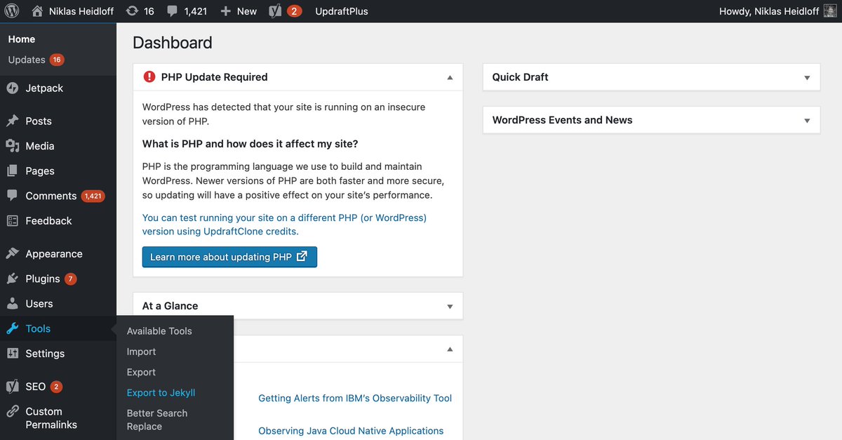This screenshot has height=440, width=842.
Task: Click the Feedback icon in sidebar
Action: click(x=13, y=220)
